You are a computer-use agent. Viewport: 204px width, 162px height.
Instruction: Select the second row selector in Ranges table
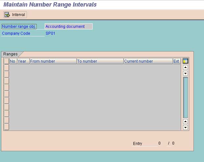7,74
